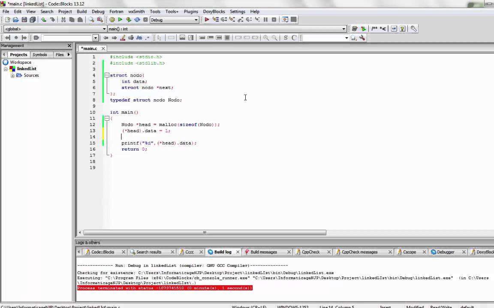Switch to the Symbols tab

point(40,55)
